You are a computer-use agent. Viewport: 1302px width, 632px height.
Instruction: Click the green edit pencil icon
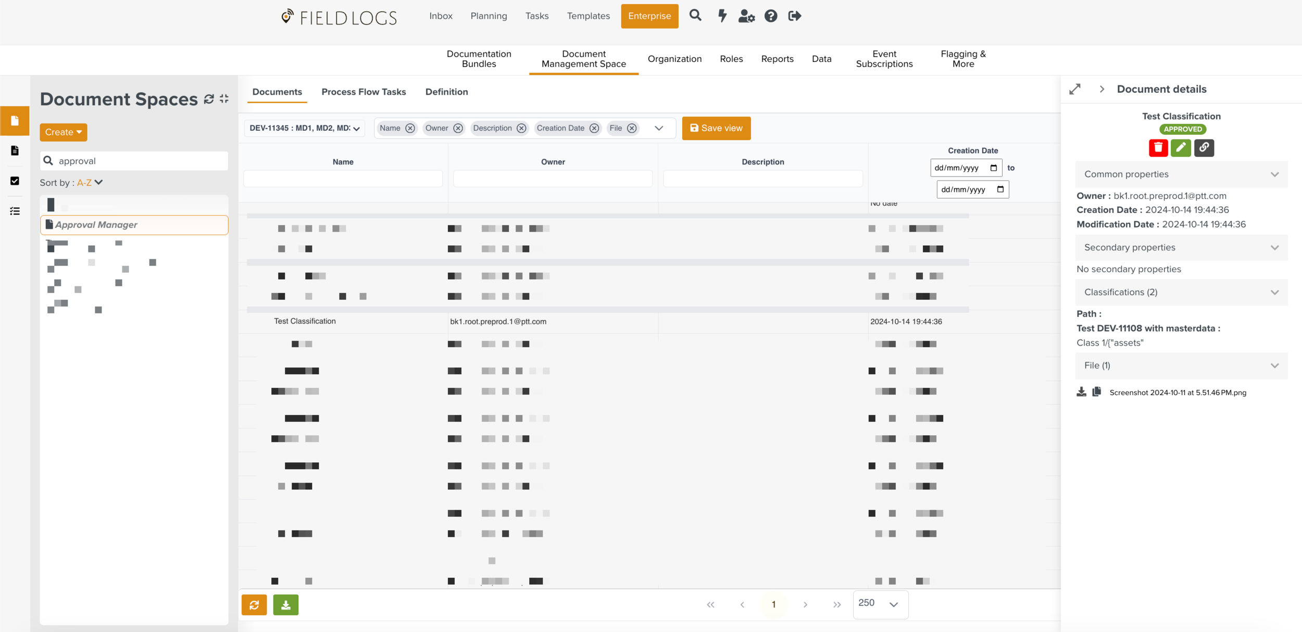[x=1181, y=148]
